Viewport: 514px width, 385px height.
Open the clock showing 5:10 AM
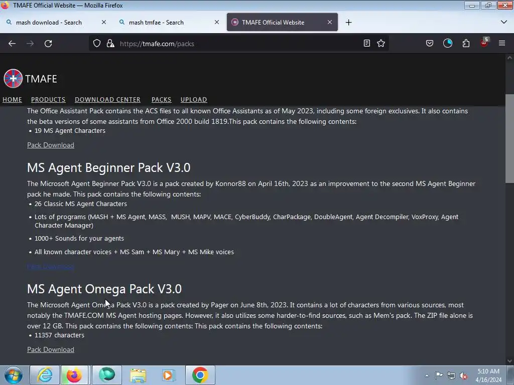488,375
